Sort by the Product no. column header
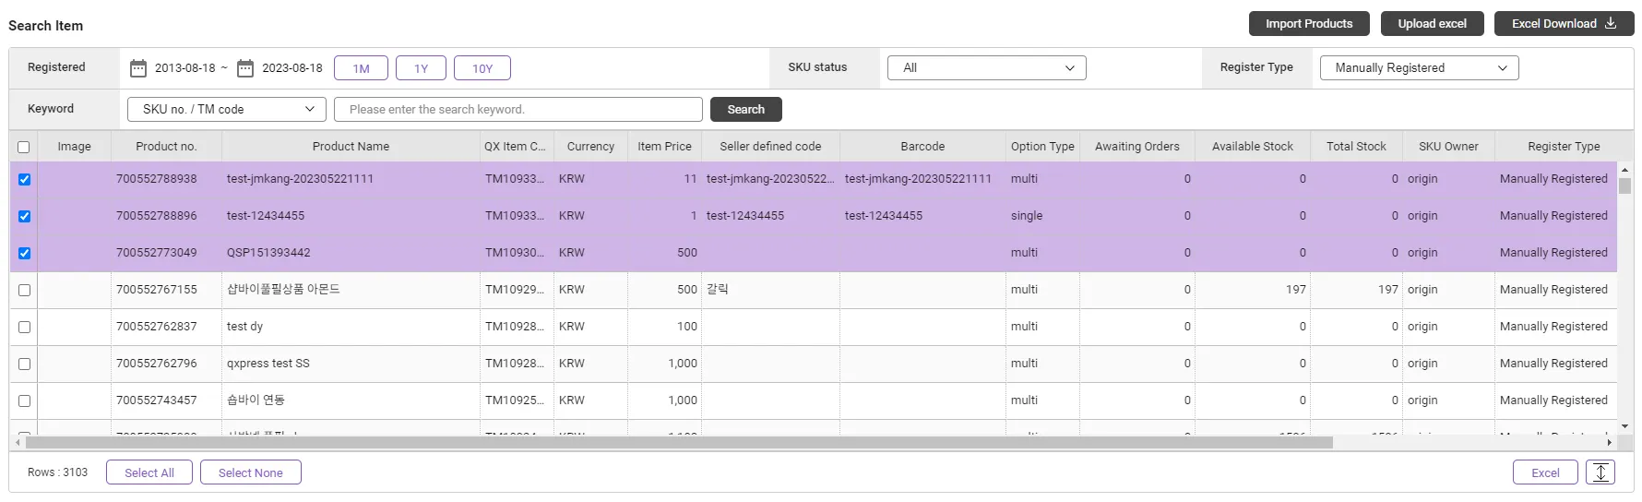Viewport: 1642px width, 502px height. click(x=166, y=147)
